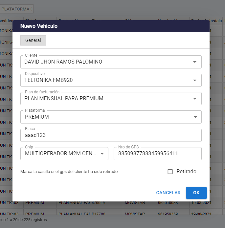Click the Cliente field dropdown arrow
The image size is (225, 228).
pos(195,62)
